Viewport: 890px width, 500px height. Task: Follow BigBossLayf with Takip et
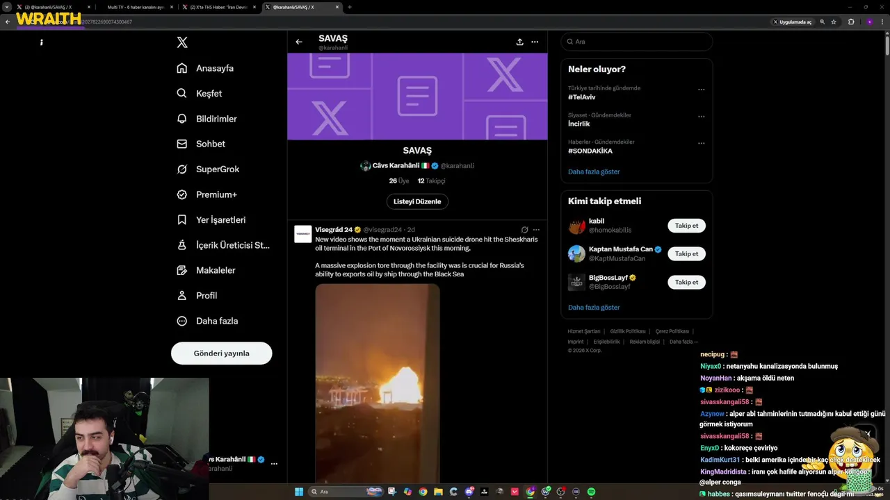[687, 282]
